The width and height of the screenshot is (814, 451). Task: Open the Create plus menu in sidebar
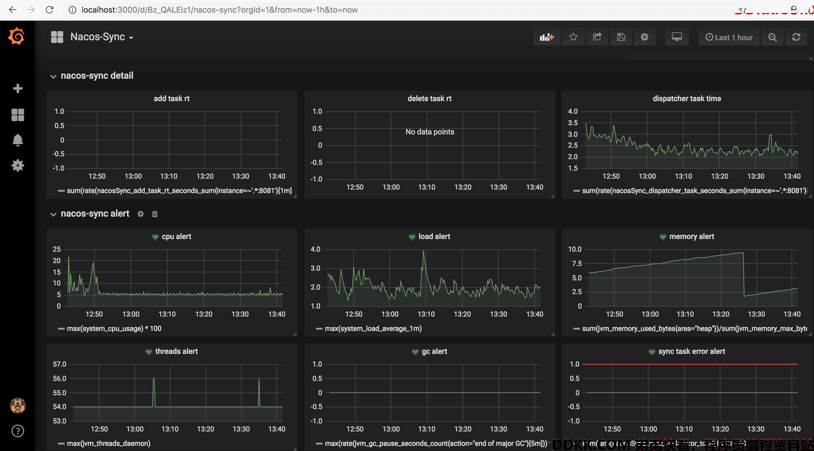[18, 88]
